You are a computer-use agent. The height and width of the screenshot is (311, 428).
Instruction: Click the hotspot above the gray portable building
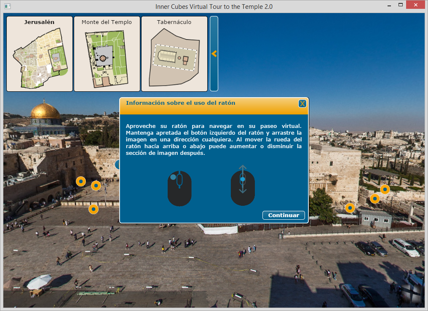tap(350, 207)
